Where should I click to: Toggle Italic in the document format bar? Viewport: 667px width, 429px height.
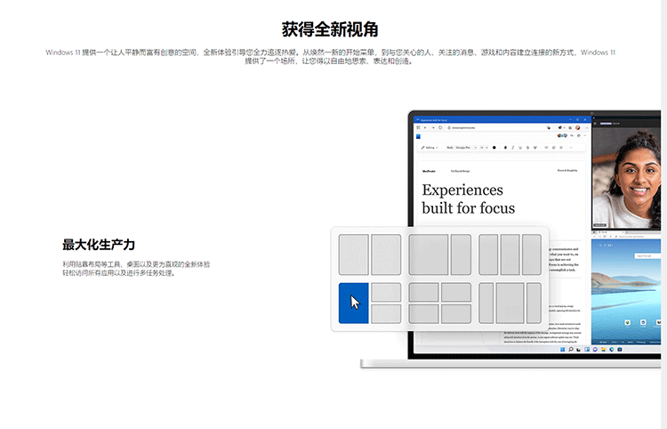tap(513, 148)
